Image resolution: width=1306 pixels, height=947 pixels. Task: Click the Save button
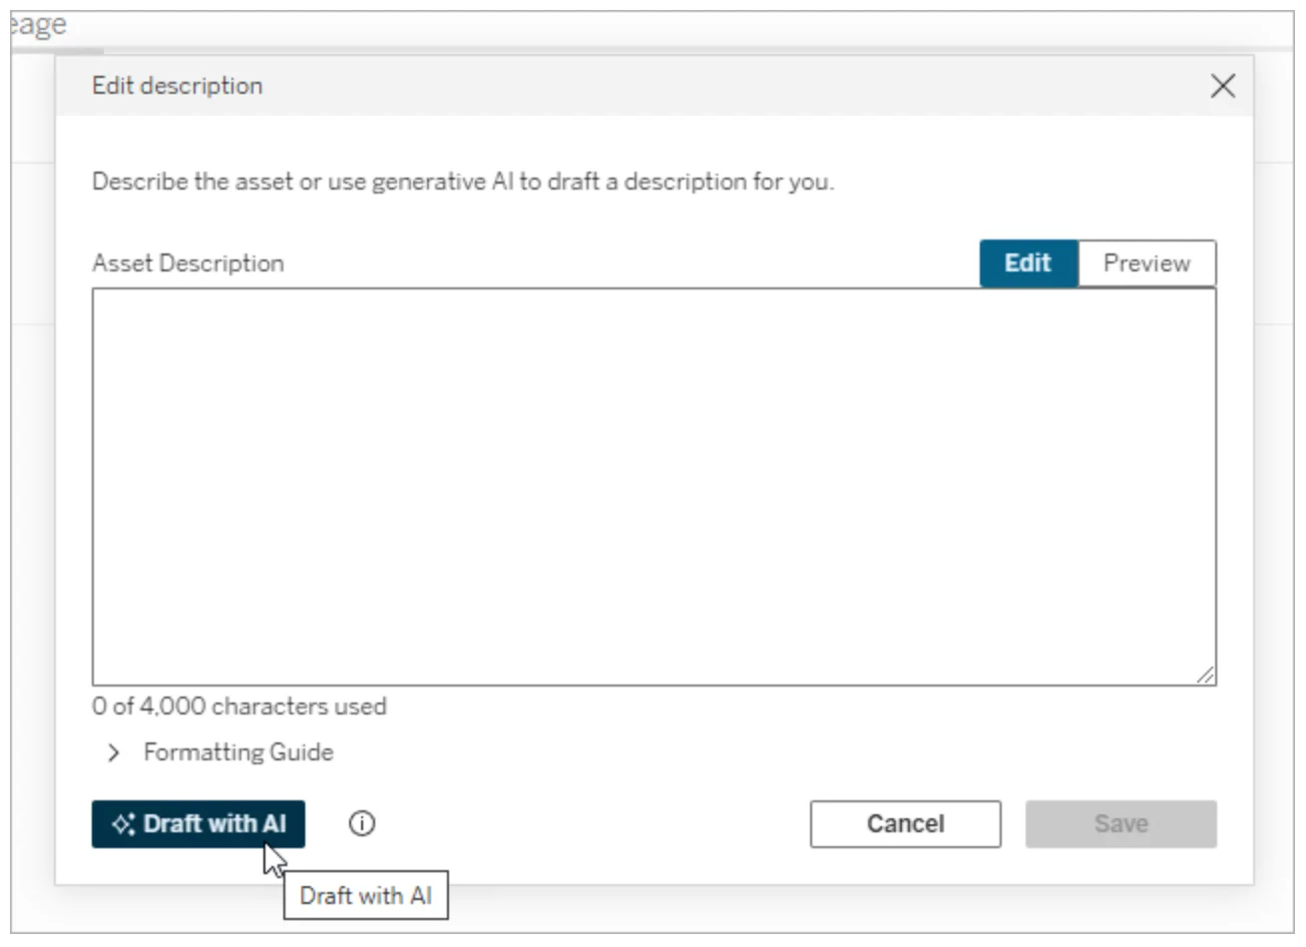coord(1120,824)
